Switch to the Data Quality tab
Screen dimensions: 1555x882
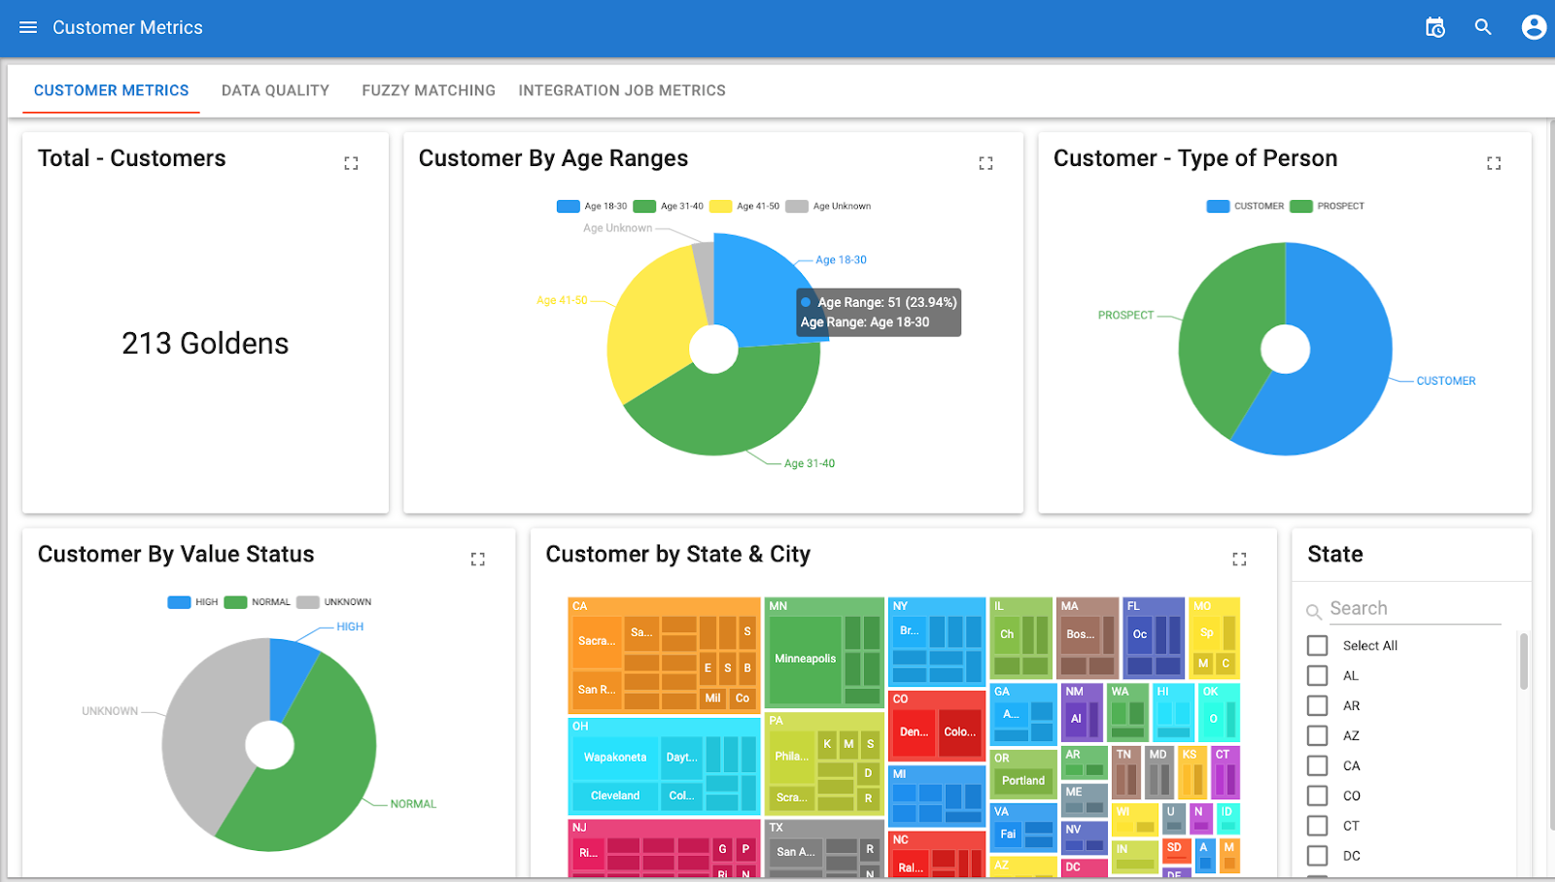coord(275,89)
